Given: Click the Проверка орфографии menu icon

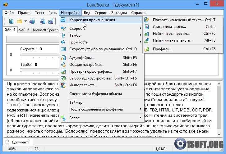Looking at the screenshot, I should pos(63,71).
